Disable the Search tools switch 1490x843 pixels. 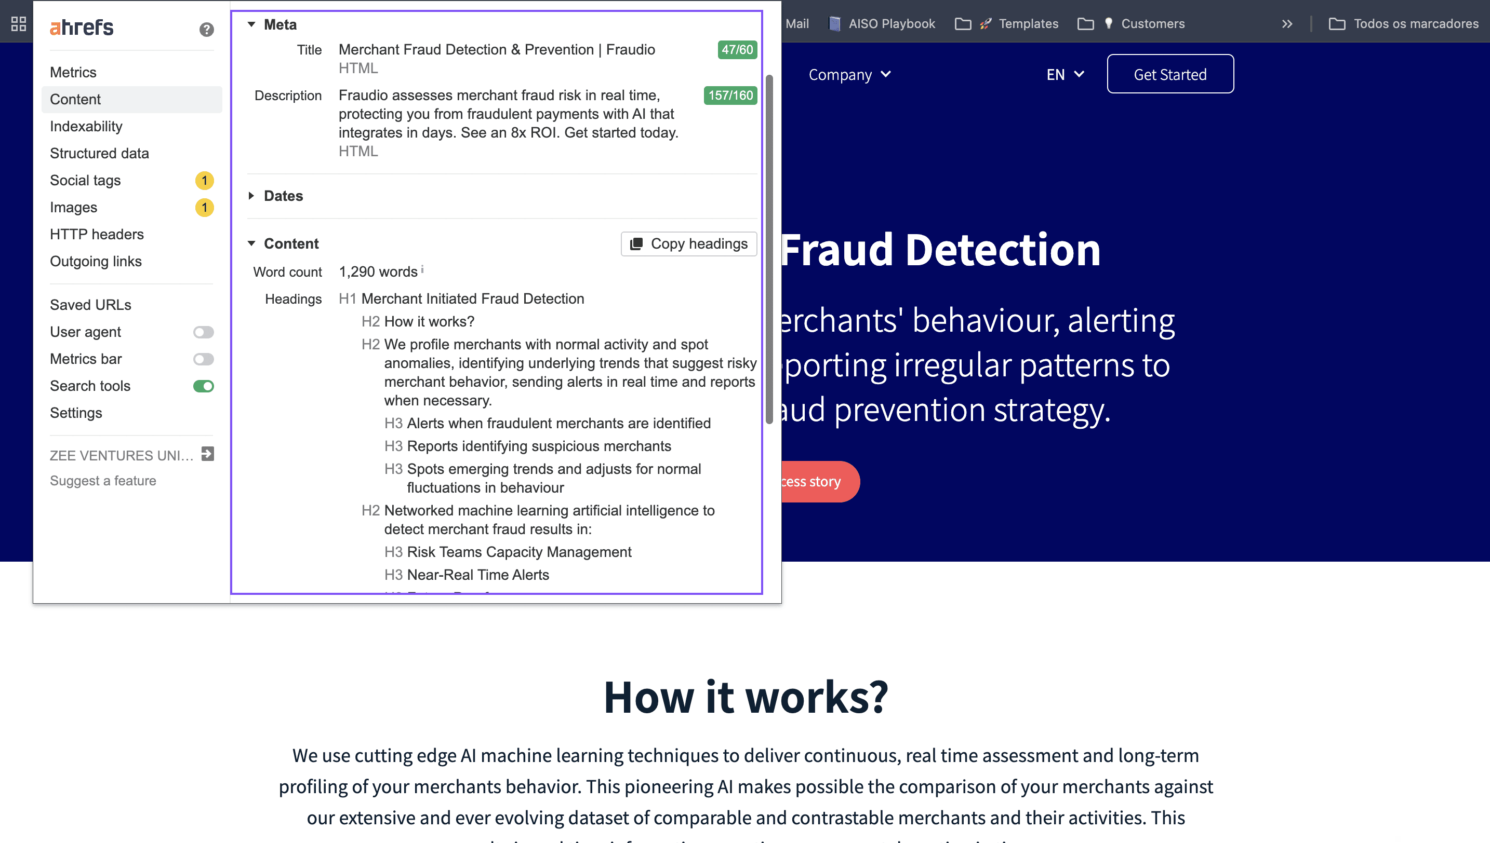point(203,386)
